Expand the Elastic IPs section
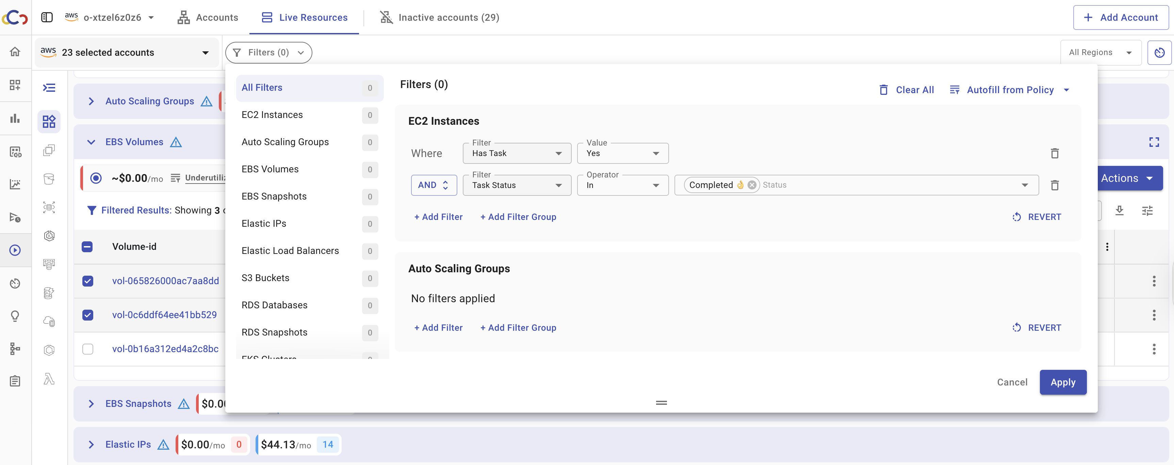Screen dimensions: 1174x465 click(91, 445)
